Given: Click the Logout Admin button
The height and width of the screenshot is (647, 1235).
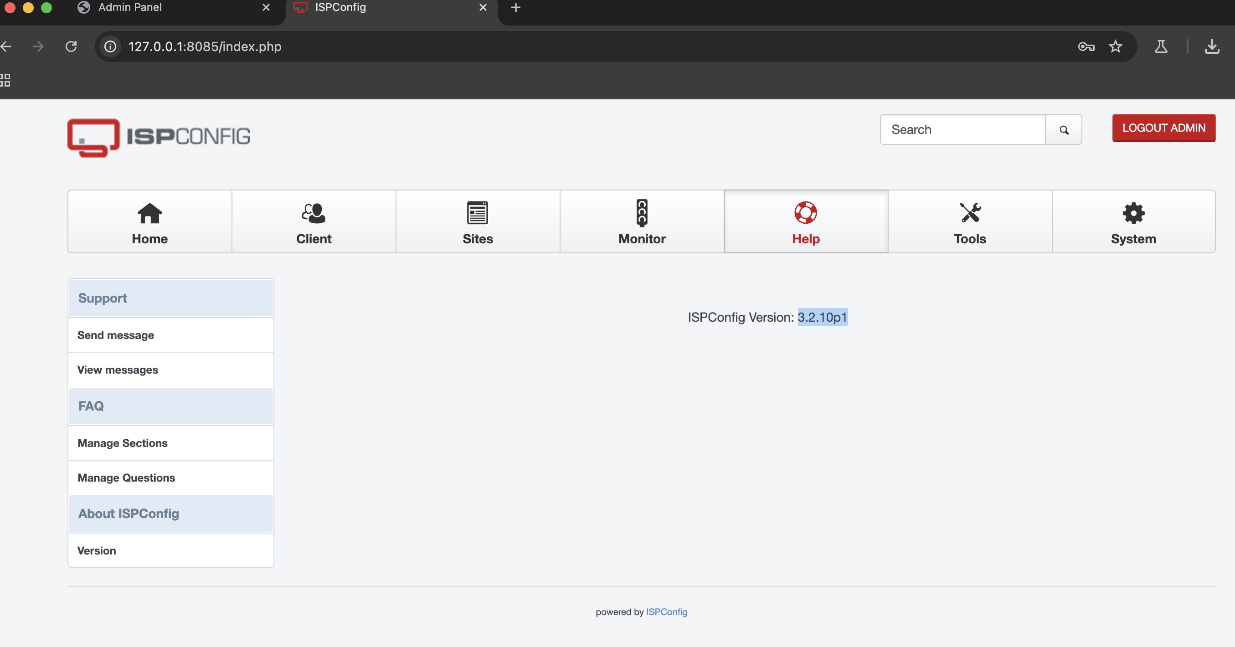Looking at the screenshot, I should pyautogui.click(x=1163, y=128).
